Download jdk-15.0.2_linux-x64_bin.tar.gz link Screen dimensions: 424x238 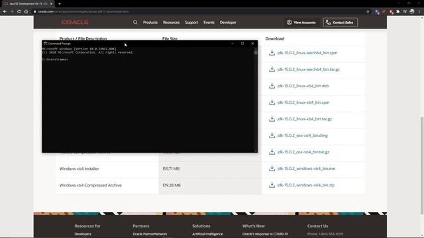tap(305, 119)
